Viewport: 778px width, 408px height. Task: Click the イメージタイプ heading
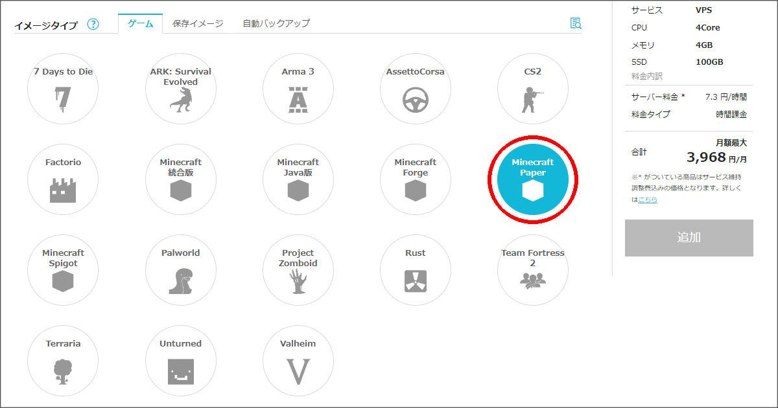coord(46,25)
